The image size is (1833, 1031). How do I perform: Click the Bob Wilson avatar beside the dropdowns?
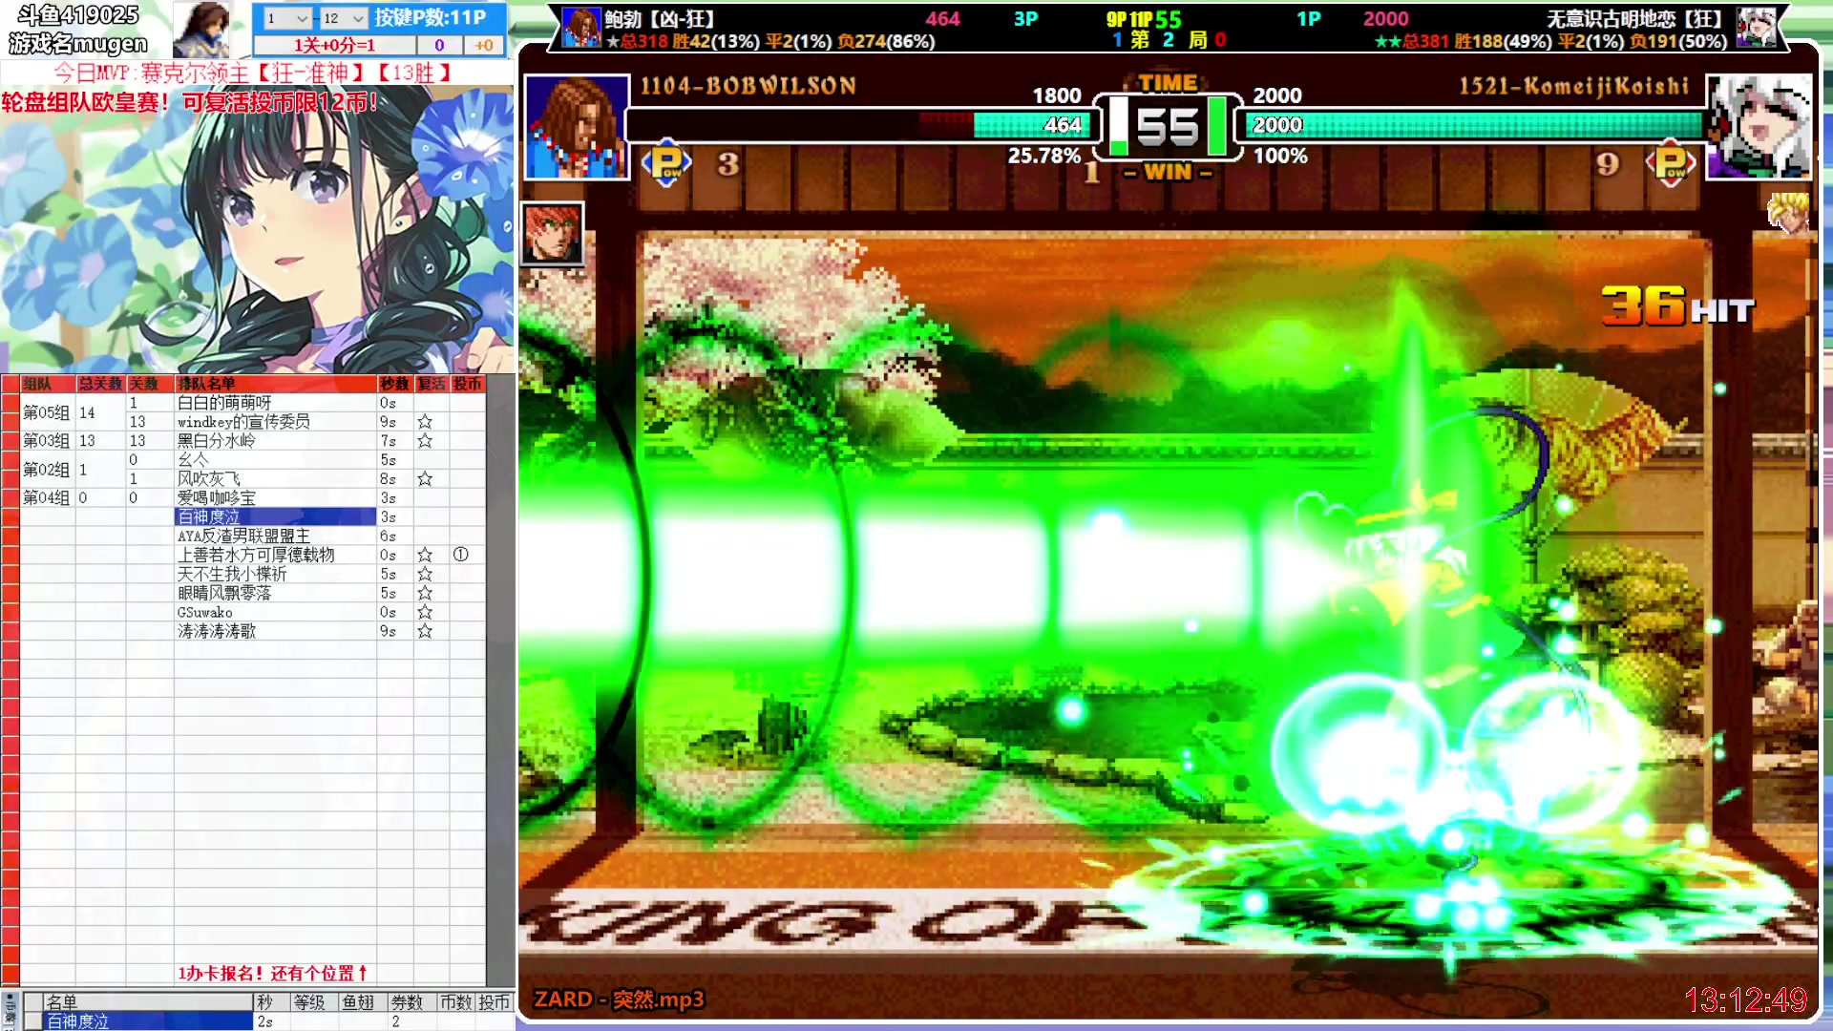201,30
